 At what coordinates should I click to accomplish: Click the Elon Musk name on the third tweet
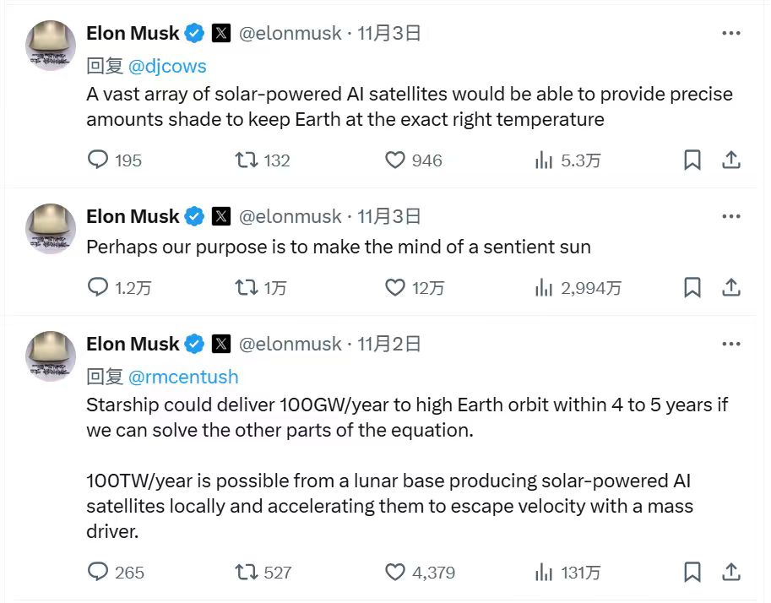tap(133, 344)
